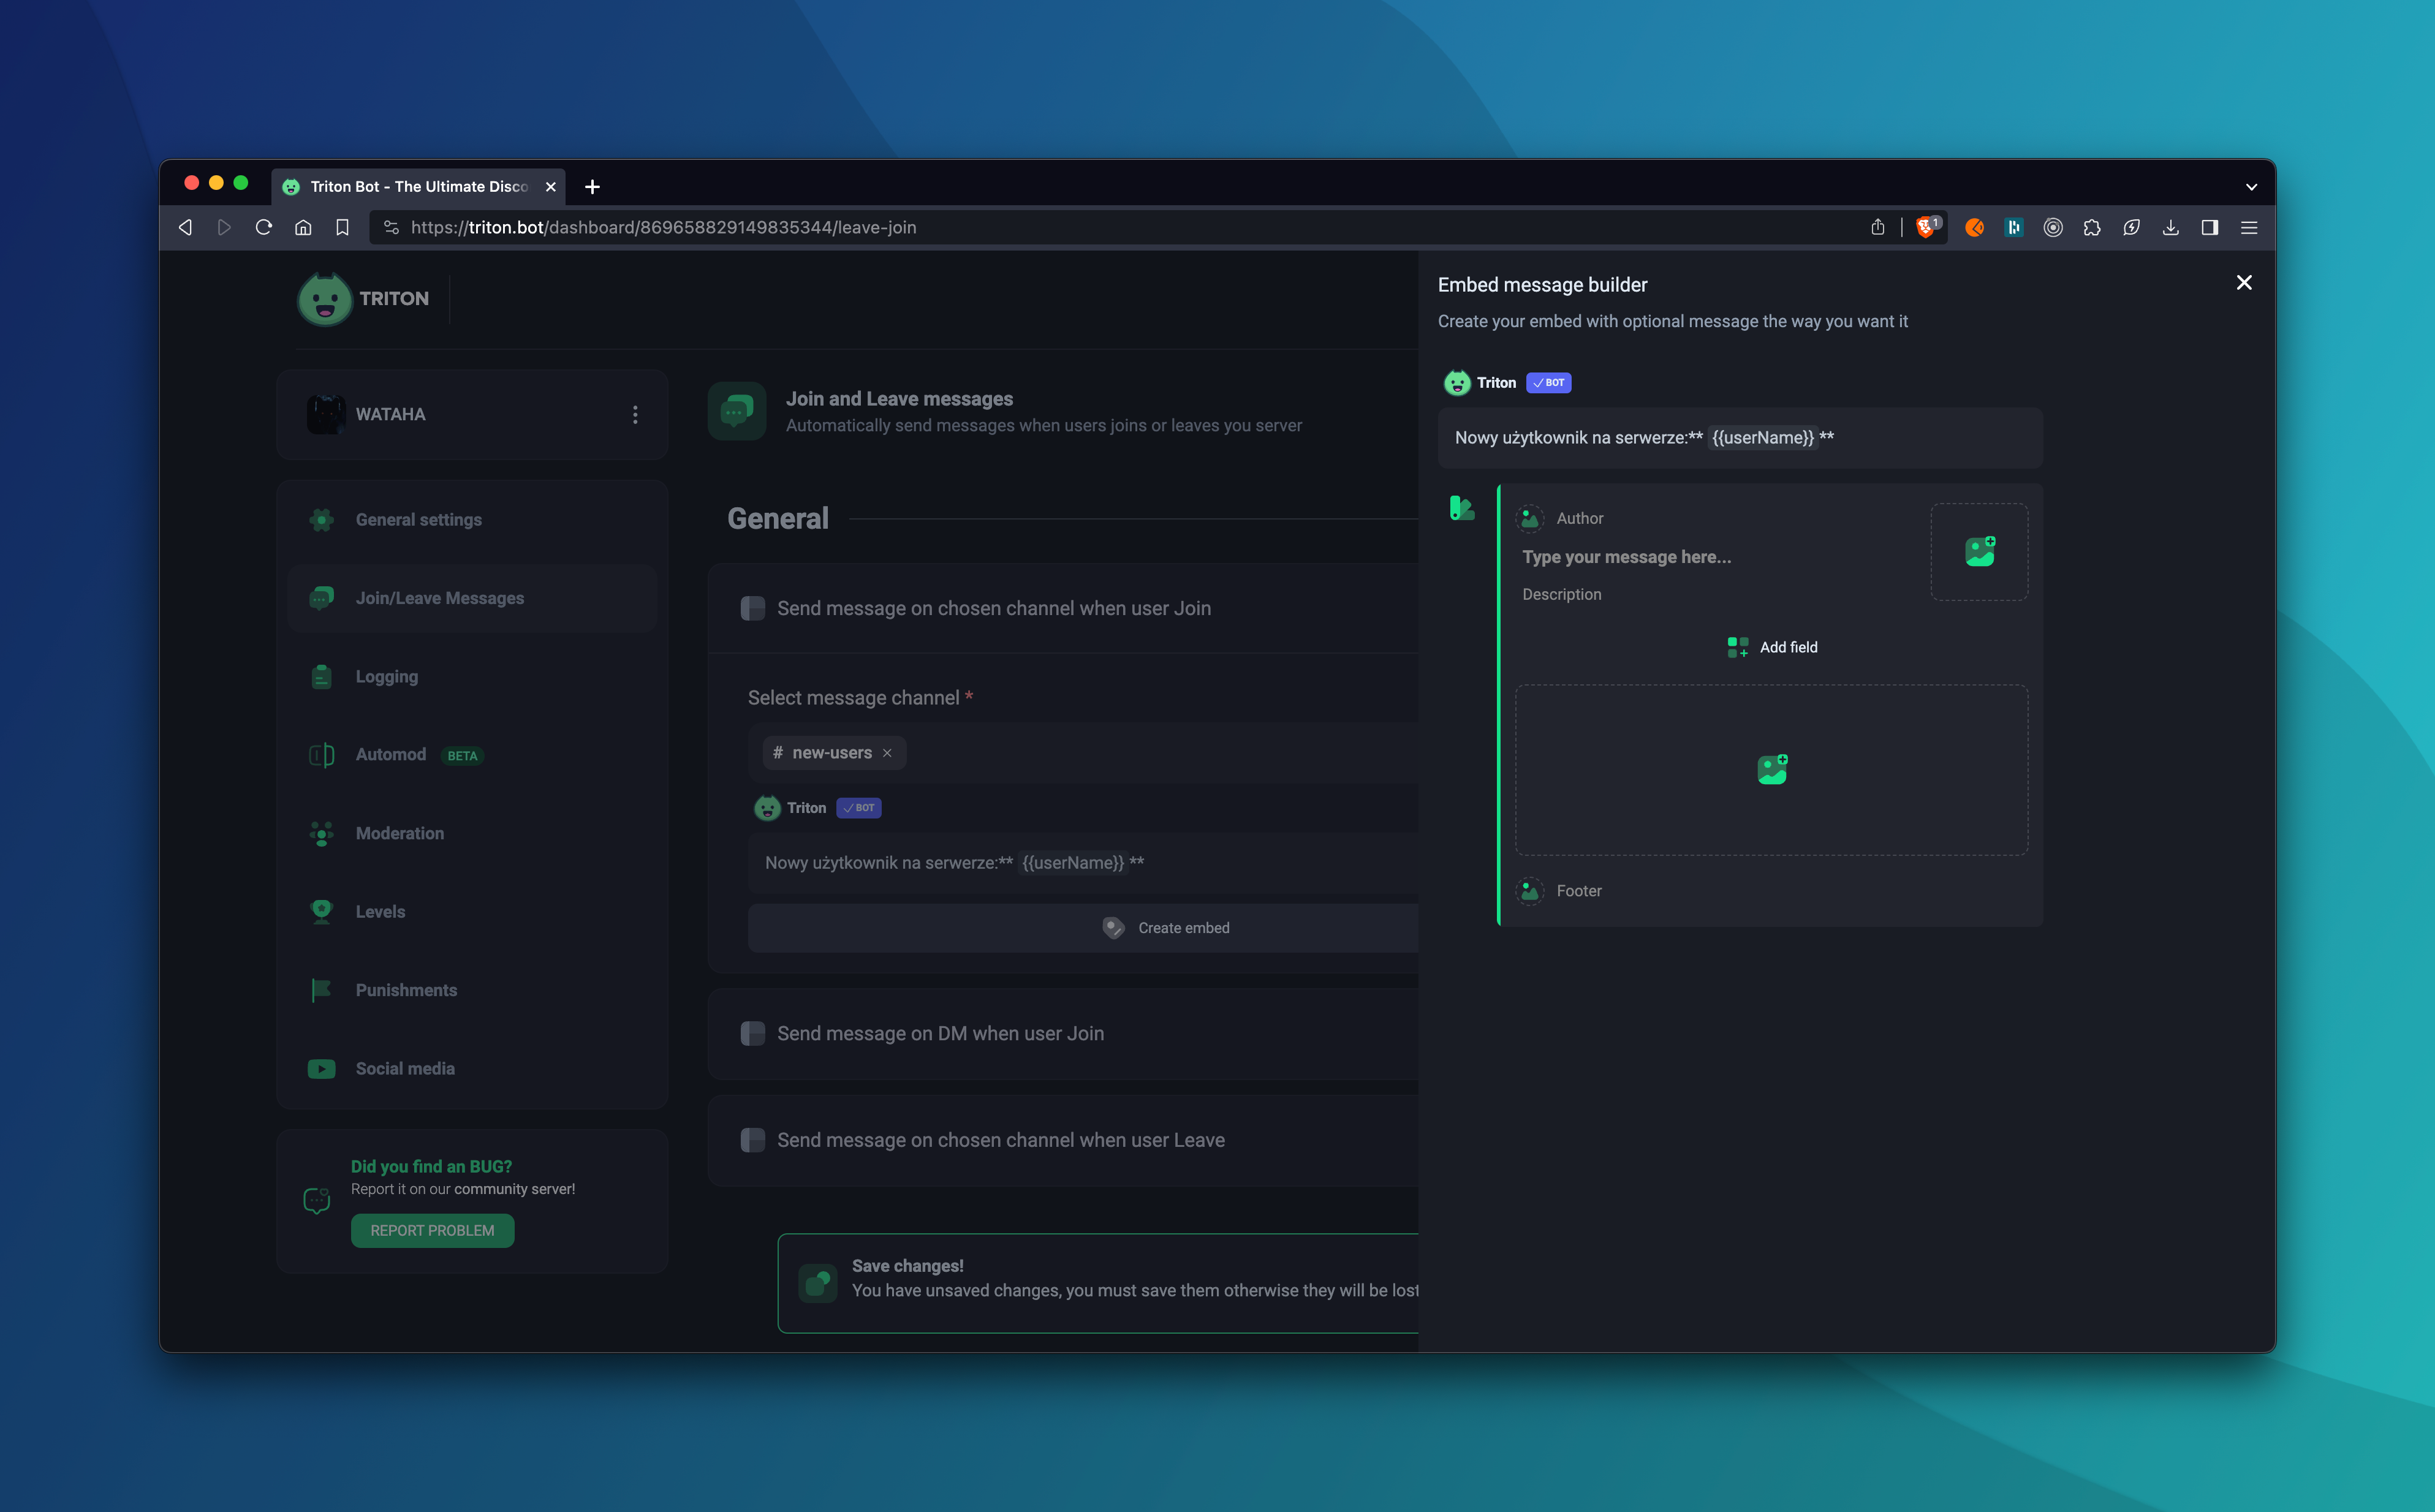The image size is (2435, 1512).
Task: Toggle send message on channel Join
Action: click(x=752, y=608)
